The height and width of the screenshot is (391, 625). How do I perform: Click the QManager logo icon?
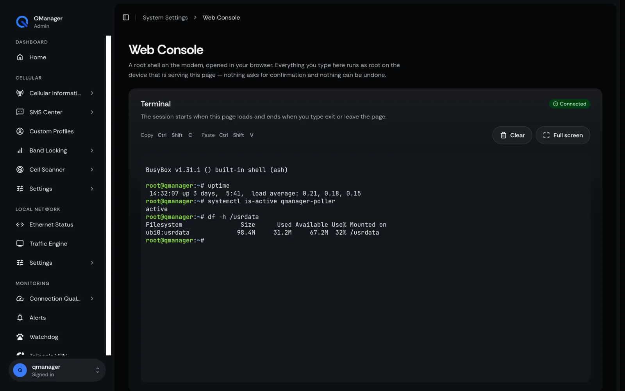[22, 22]
